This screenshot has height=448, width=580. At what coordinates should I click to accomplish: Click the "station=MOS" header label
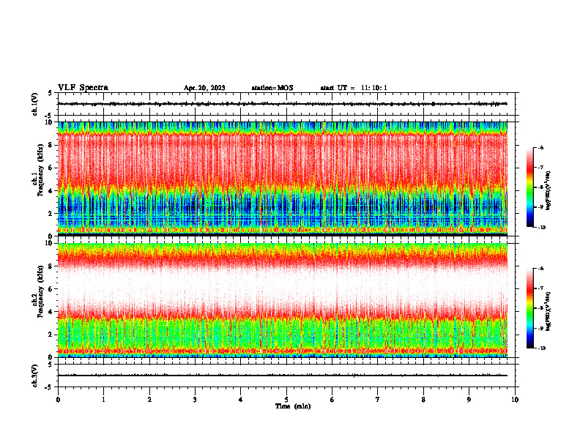point(272,88)
